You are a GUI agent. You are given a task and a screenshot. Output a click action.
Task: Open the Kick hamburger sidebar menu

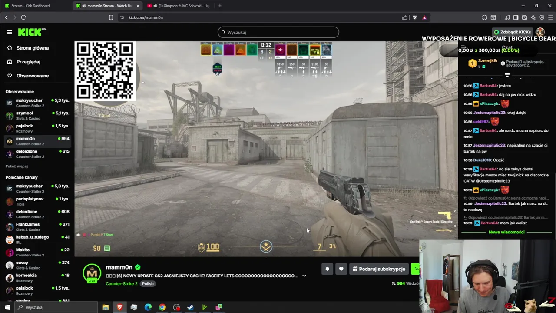pos(10,32)
